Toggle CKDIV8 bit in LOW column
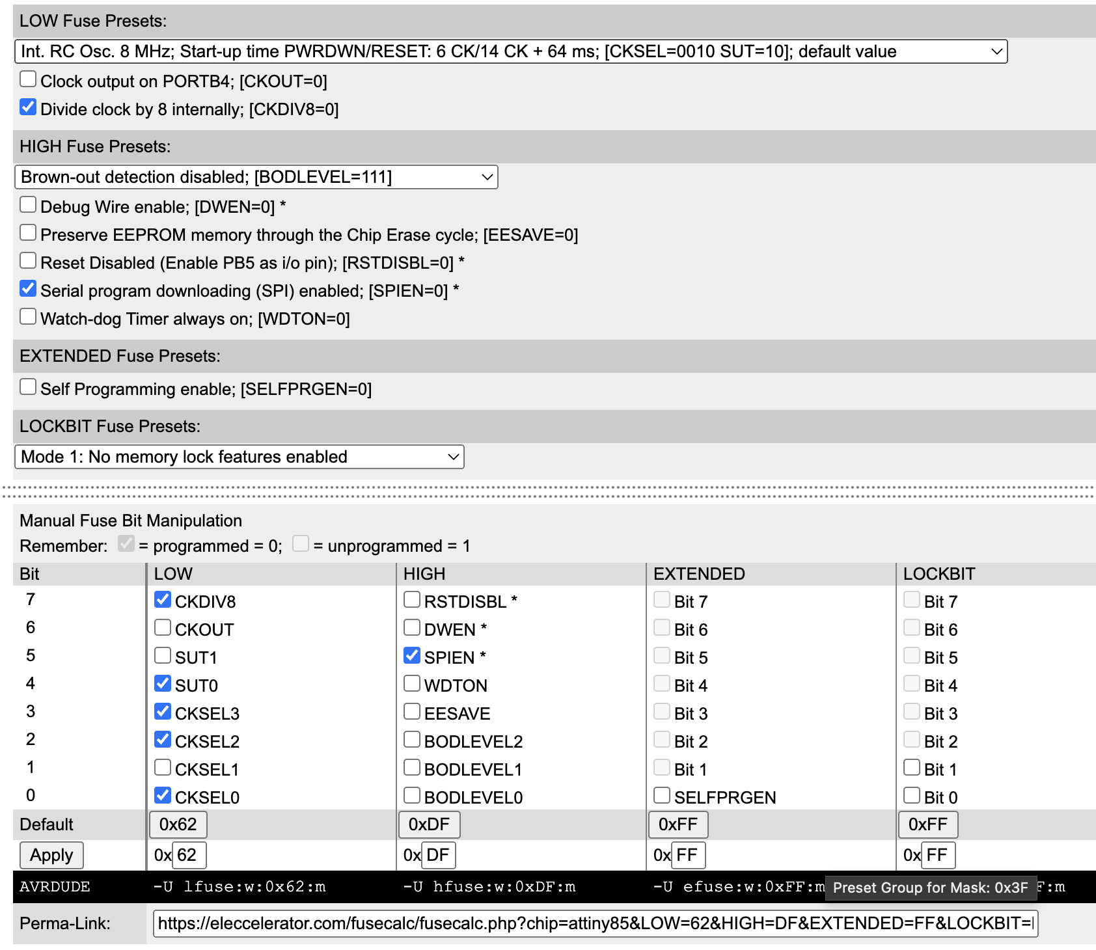 coord(163,600)
